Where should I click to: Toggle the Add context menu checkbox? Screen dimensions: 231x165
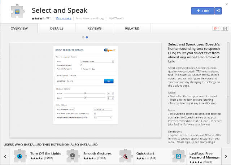point(95,113)
